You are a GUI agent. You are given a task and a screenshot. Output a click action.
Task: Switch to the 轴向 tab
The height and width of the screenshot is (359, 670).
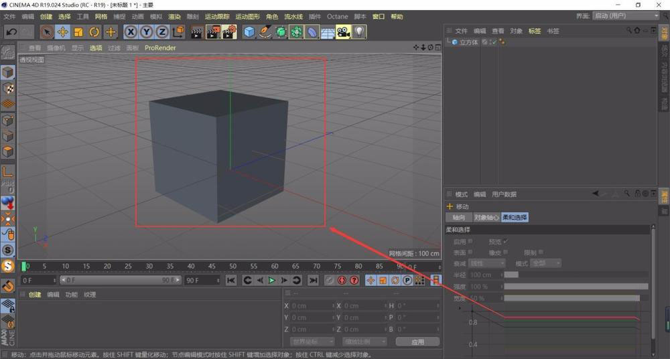tap(458, 218)
